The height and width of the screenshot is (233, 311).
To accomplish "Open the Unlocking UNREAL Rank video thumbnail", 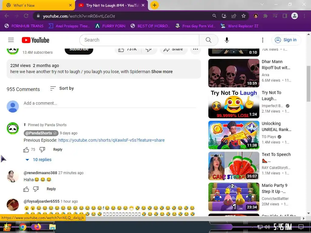I will click(234, 135).
